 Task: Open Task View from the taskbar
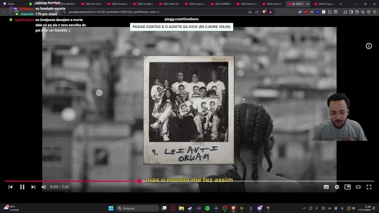(164, 208)
